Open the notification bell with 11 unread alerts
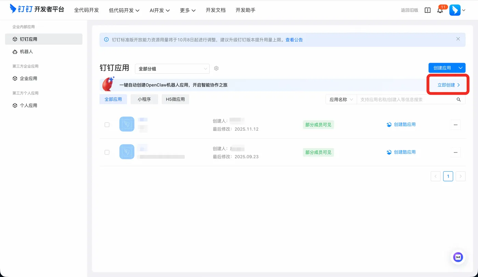The image size is (478, 277). [x=440, y=10]
